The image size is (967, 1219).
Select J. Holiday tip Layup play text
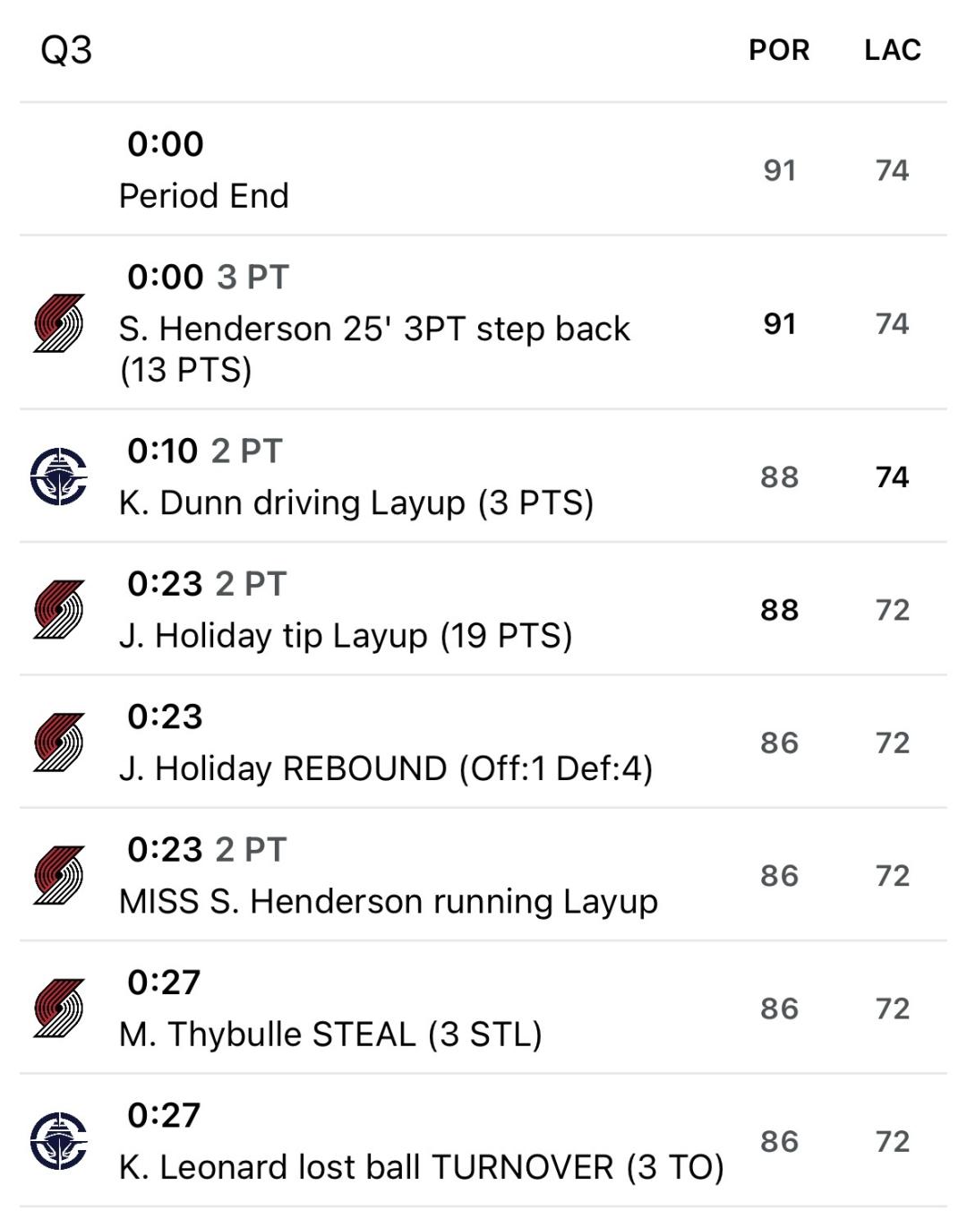point(346,636)
